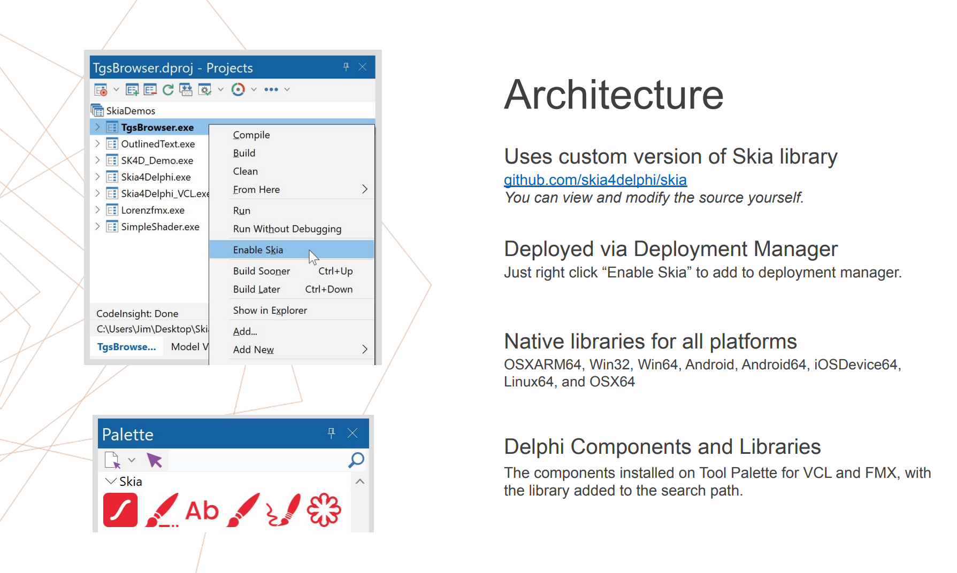Expand the OutlinedText.exe project node
Image resolution: width=957 pixels, height=573 pixels.
click(x=97, y=144)
